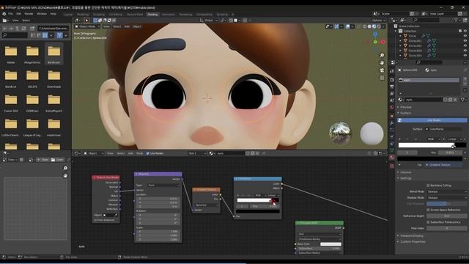Click the select box tool icon
The width and height of the screenshot is (469, 264).
[x=95, y=21]
